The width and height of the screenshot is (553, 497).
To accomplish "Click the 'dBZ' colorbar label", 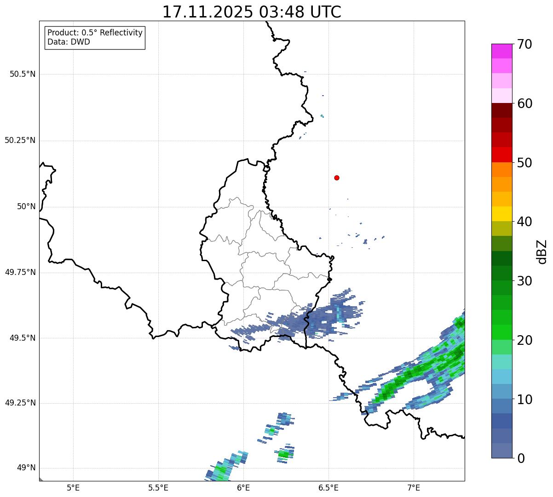I will [541, 251].
